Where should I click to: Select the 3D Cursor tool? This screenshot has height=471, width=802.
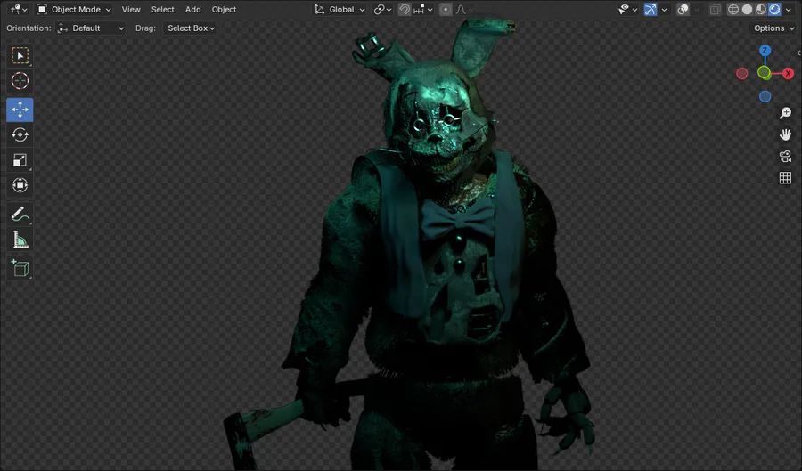[20, 81]
